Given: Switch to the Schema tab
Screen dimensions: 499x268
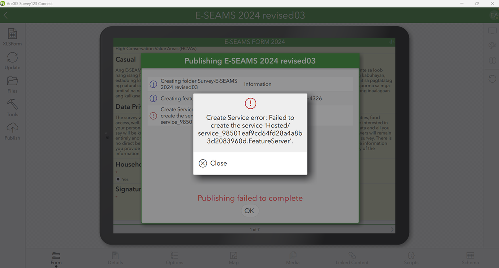Looking at the screenshot, I should click(x=470, y=258).
